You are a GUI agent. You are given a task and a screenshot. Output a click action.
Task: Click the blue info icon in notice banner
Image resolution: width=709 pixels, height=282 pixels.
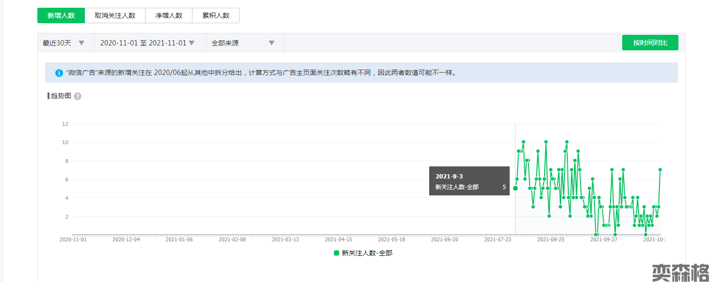click(59, 73)
